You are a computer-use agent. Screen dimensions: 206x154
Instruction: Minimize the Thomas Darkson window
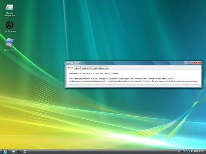(x=186, y=63)
